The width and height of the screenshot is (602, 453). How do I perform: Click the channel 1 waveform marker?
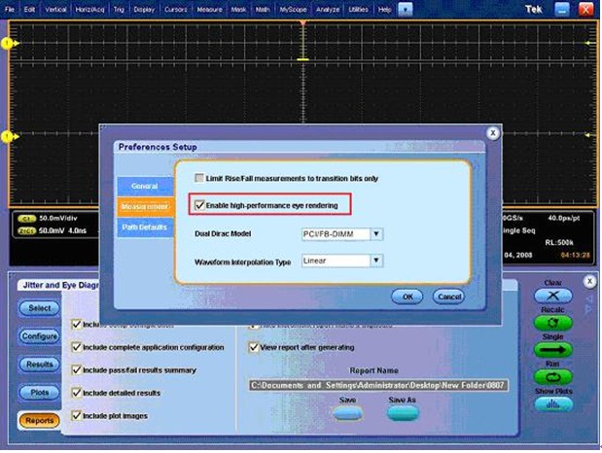click(8, 44)
